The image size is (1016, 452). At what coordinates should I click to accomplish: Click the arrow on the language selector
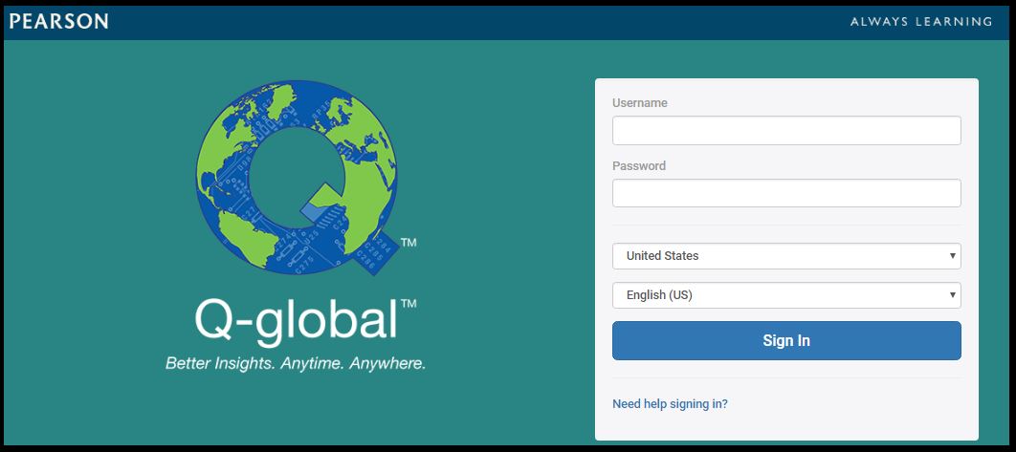952,295
